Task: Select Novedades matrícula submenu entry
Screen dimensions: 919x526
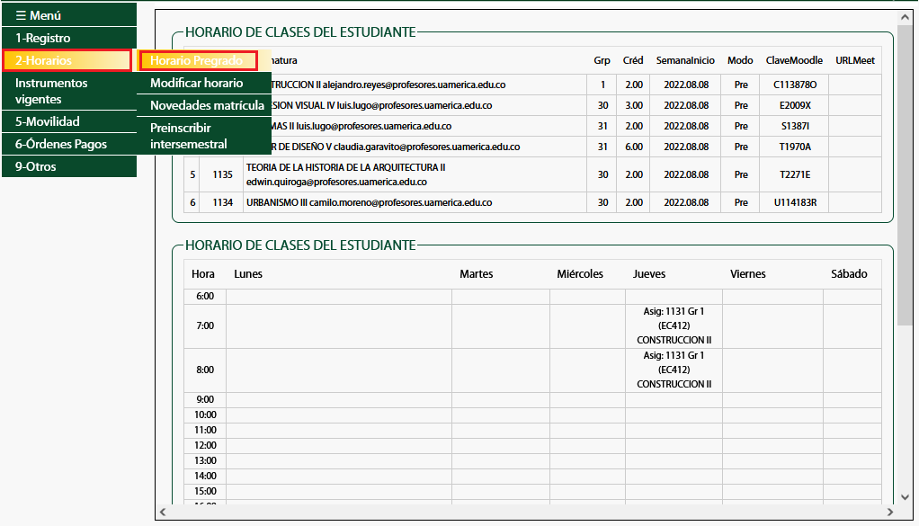Action: click(x=204, y=105)
